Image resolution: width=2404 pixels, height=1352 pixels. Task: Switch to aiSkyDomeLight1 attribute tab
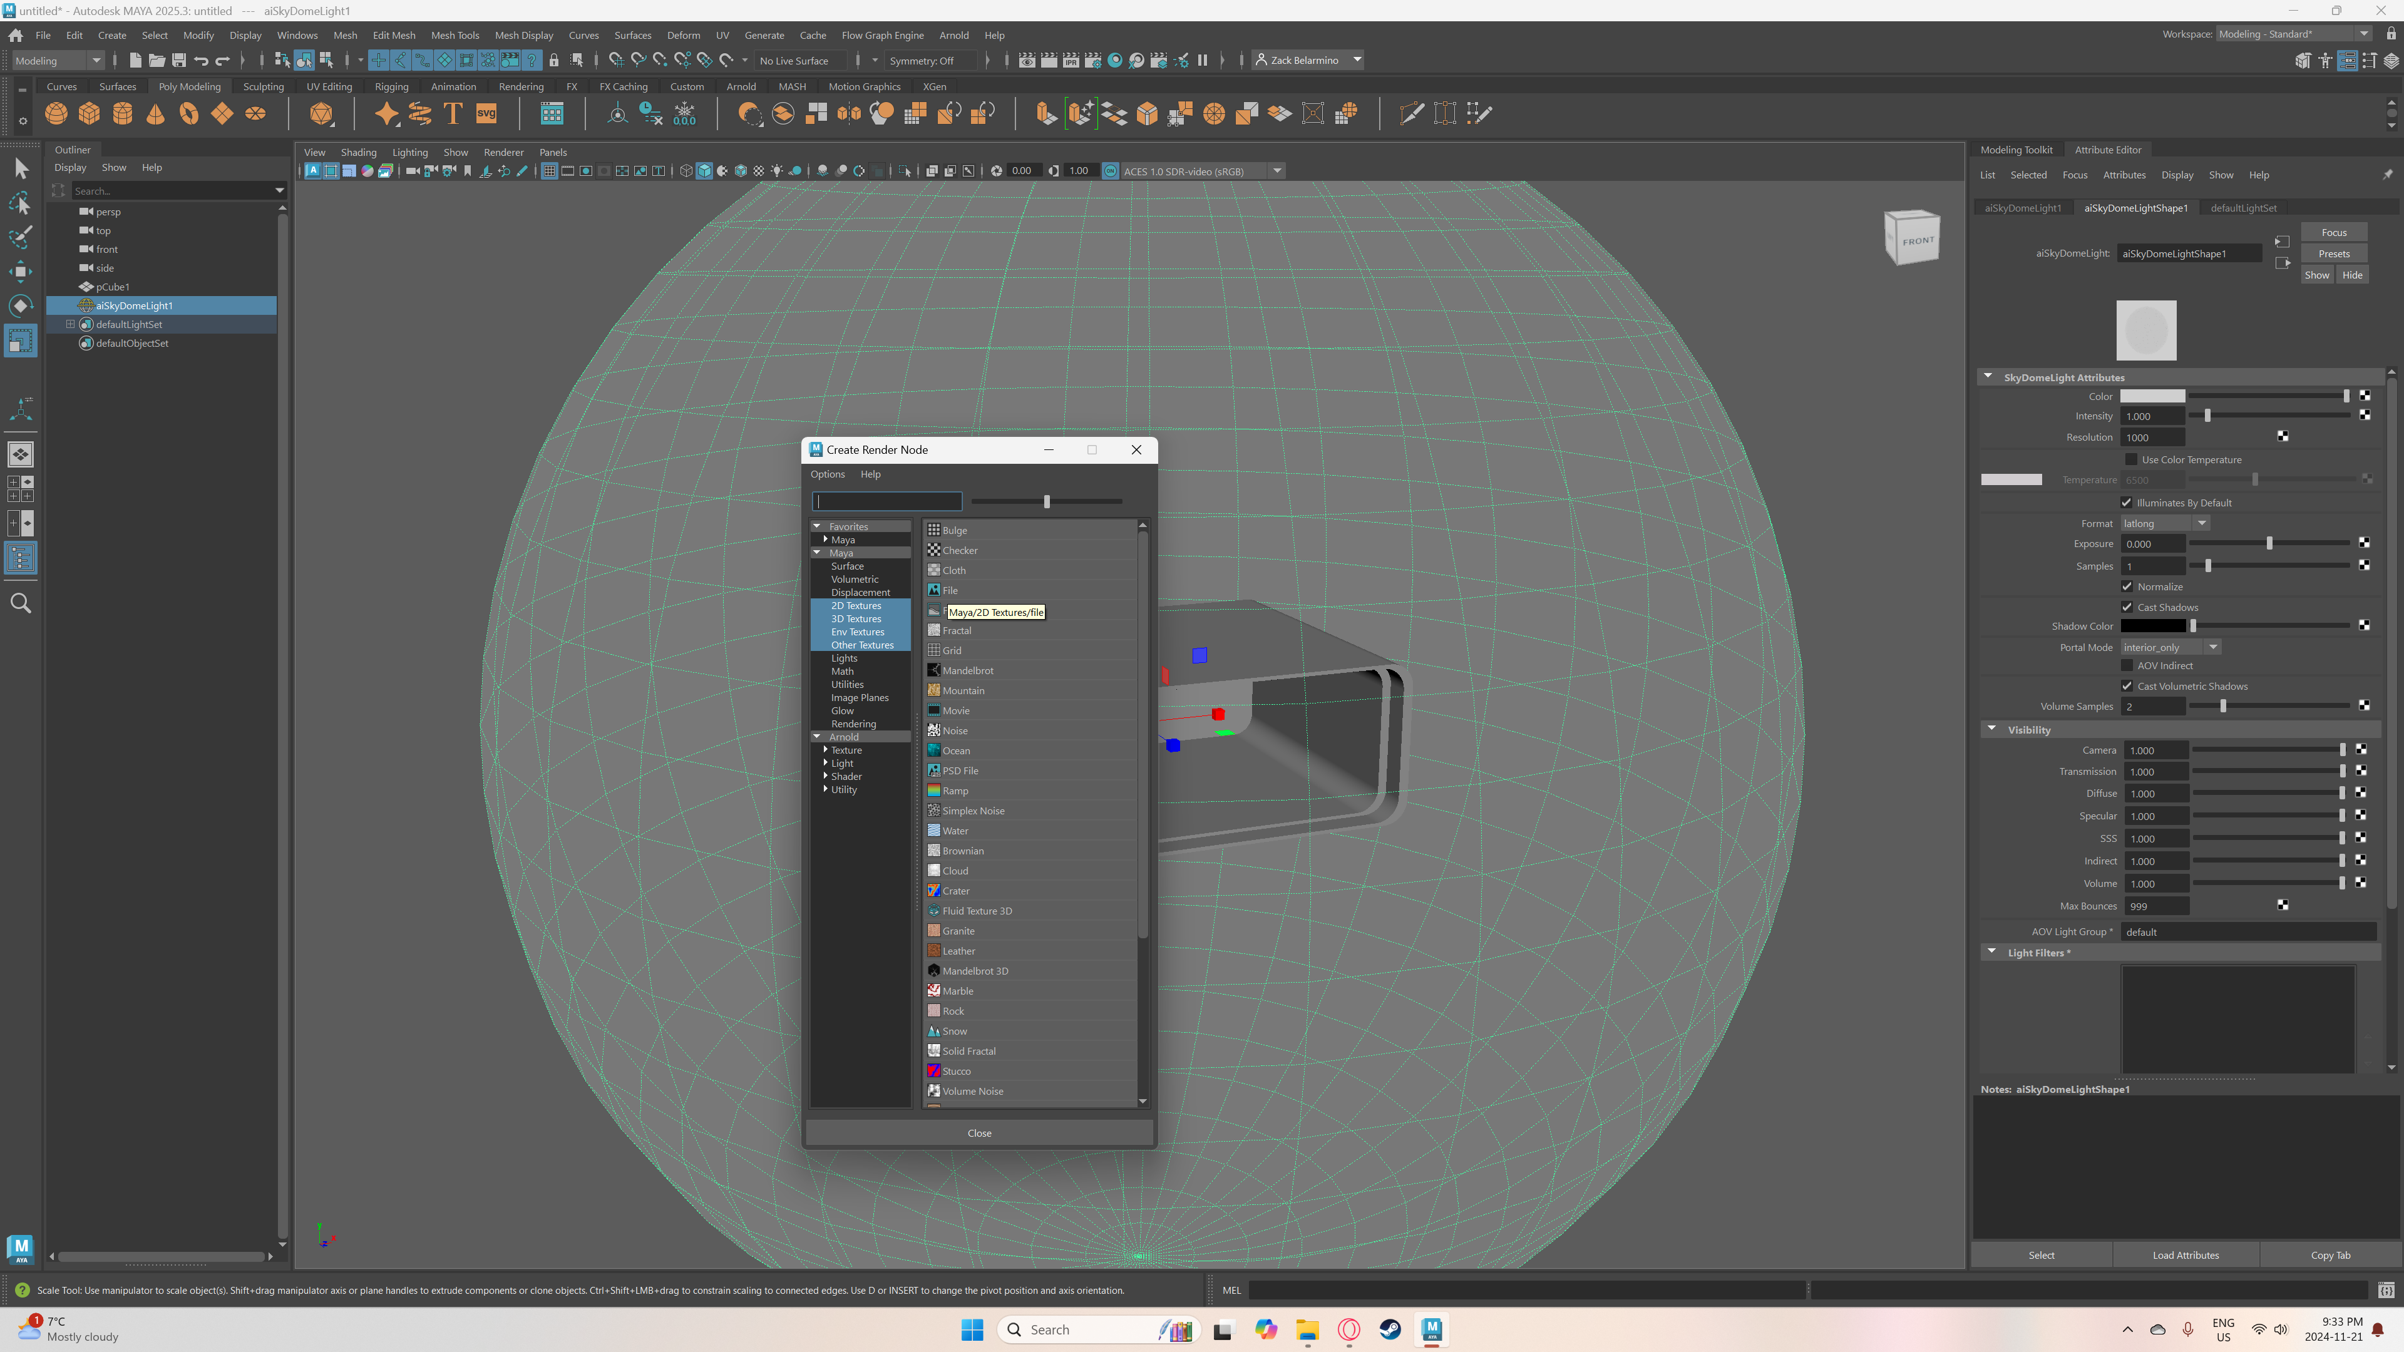[2022, 208]
